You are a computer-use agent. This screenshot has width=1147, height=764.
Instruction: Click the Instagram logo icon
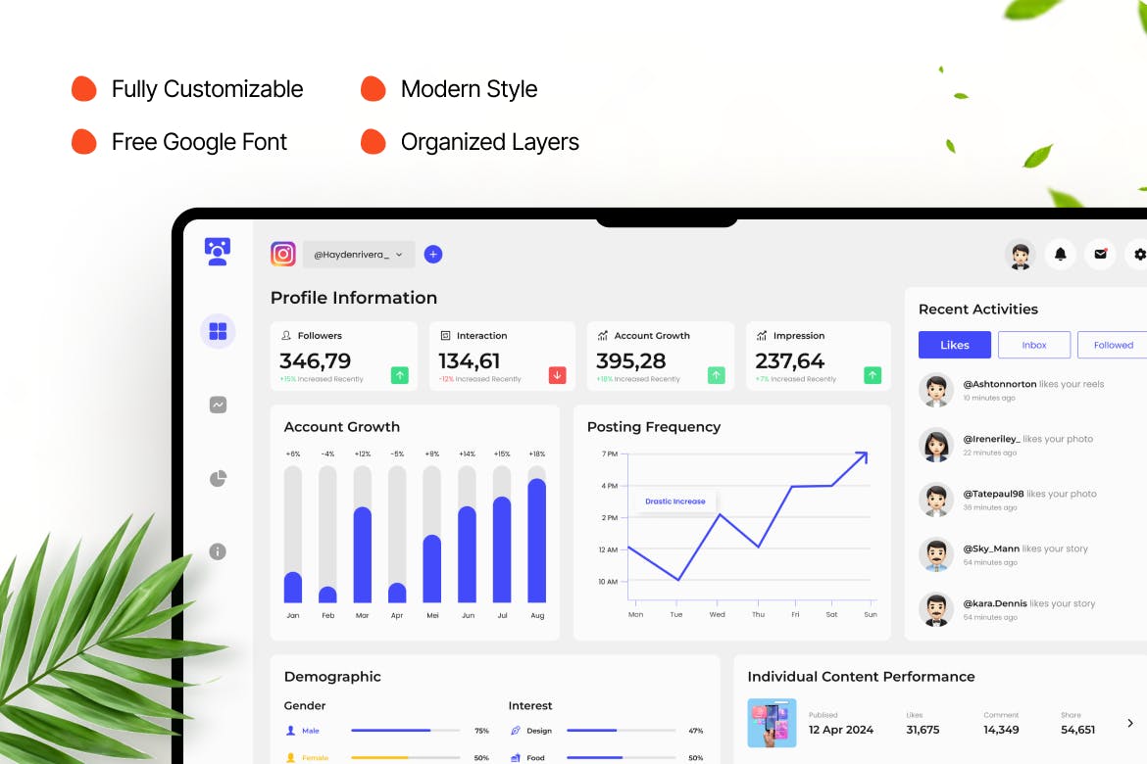coord(283,255)
